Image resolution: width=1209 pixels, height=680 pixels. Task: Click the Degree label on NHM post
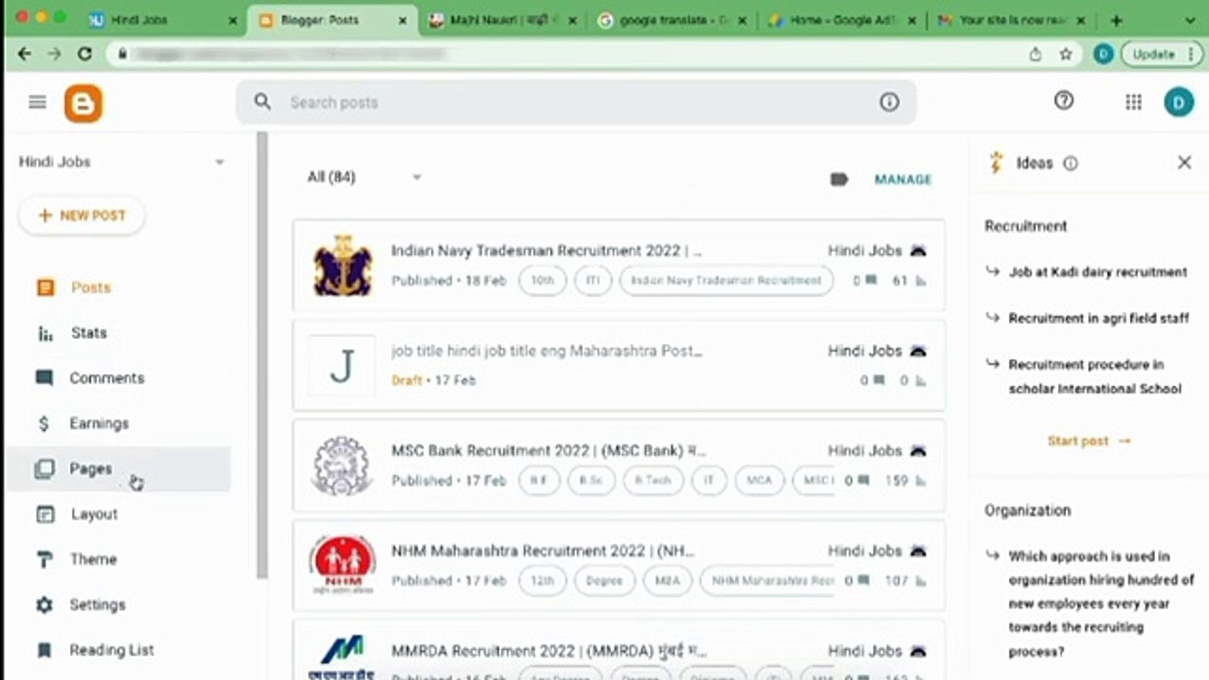point(604,581)
